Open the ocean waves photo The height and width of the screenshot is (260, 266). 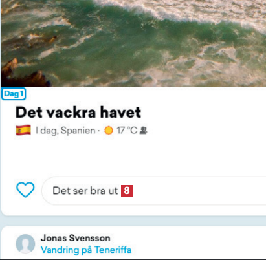(x=133, y=43)
